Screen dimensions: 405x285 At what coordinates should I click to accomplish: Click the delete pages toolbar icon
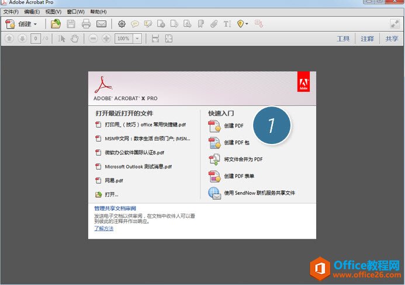(161, 24)
